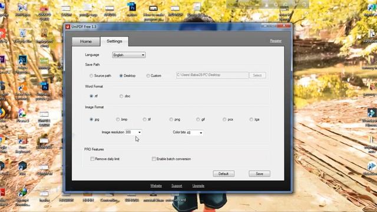Select the green thumbnail image file on desktop
This screenshot has height=212, width=377.
pyautogui.click(x=44, y=63)
